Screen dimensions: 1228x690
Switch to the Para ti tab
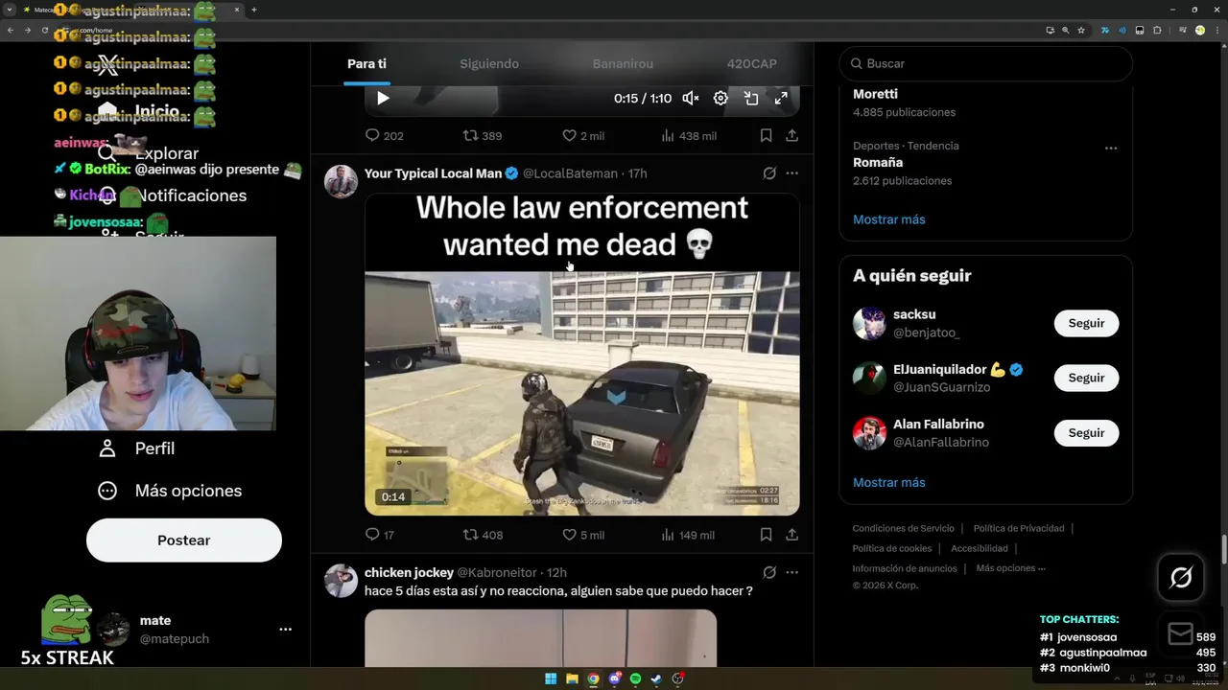click(366, 63)
